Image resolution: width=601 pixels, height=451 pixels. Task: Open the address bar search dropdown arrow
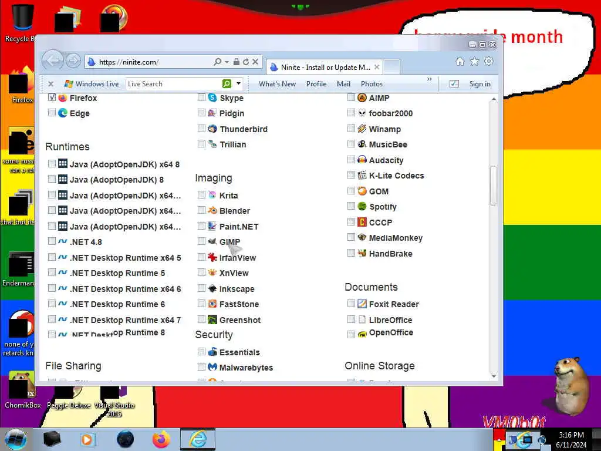227,62
